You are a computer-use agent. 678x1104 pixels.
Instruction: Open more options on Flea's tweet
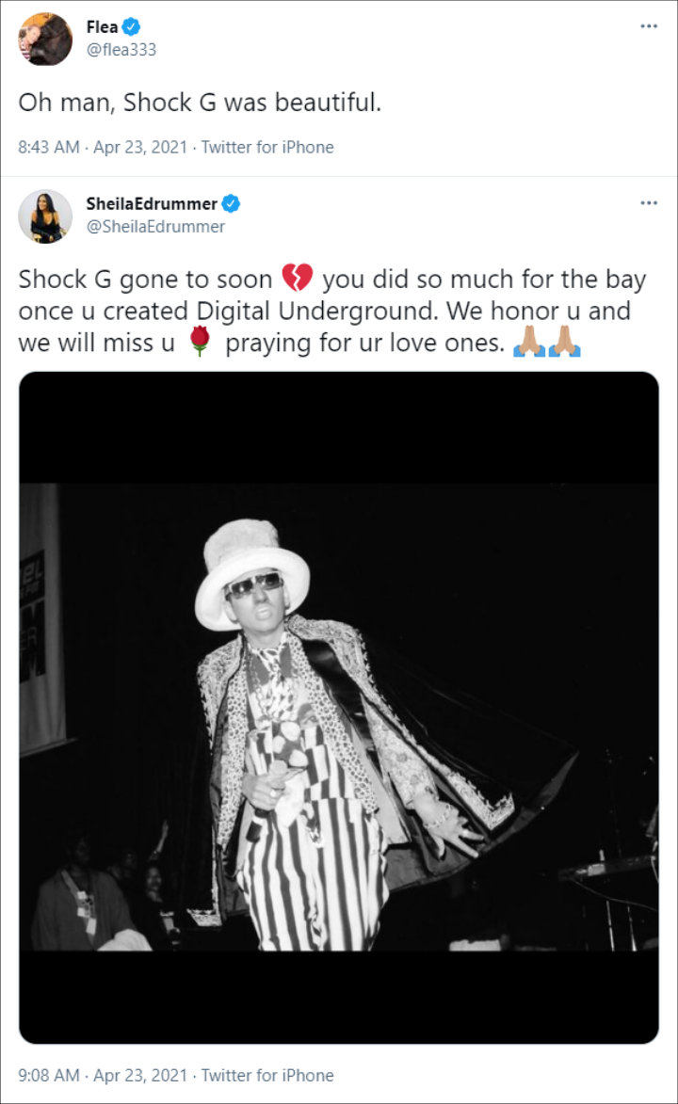click(649, 26)
